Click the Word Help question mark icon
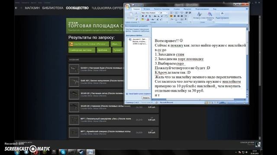 247,9
